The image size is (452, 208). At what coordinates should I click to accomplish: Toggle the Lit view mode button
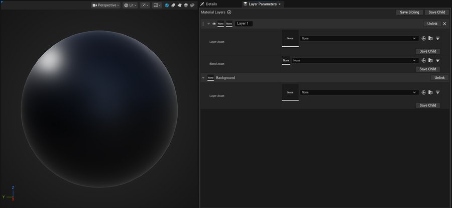pyautogui.click(x=130, y=5)
